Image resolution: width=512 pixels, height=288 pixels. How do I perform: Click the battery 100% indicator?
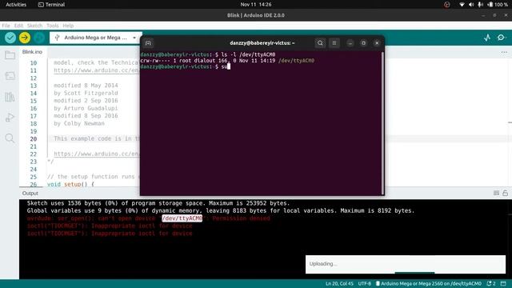pos(498,5)
